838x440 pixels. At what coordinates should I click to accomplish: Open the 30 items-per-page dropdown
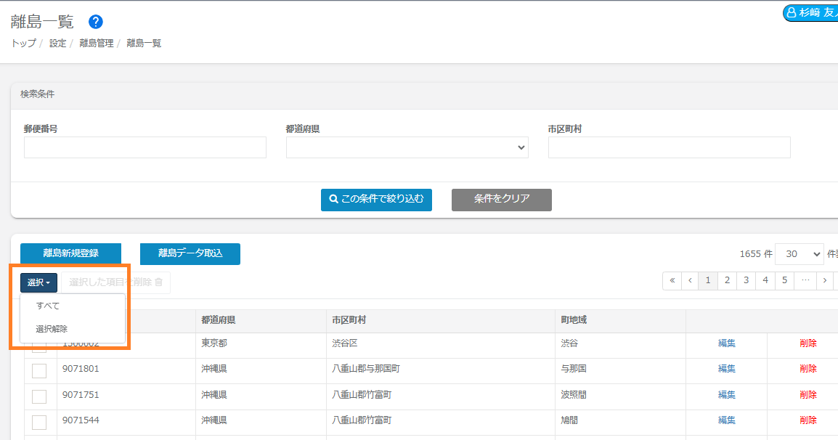click(799, 254)
